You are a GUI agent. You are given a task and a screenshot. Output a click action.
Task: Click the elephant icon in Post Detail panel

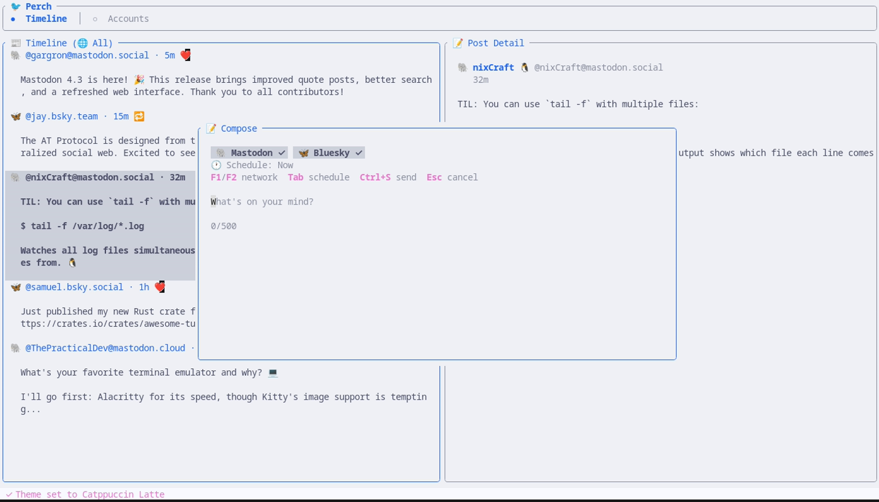[x=463, y=68]
